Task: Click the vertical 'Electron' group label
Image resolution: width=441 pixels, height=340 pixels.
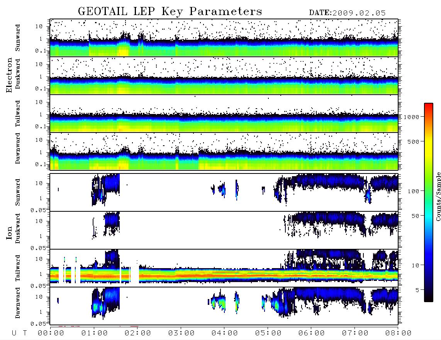Action: 9,75
